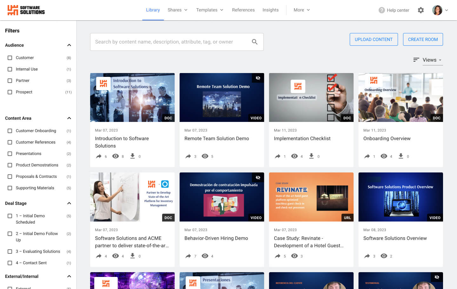Click the CREATE ROOM button
The width and height of the screenshot is (457, 289).
click(423, 39)
